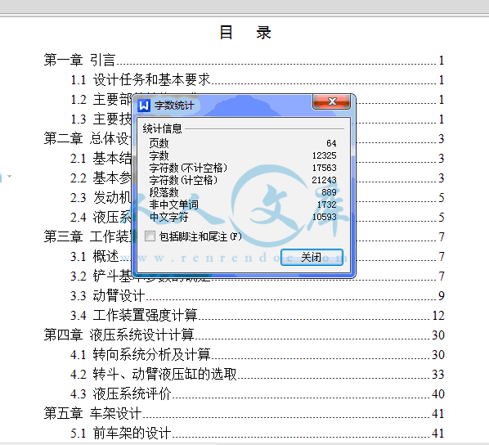Open TOC entry 1.1 设计任务和基本要求

(x=258, y=79)
